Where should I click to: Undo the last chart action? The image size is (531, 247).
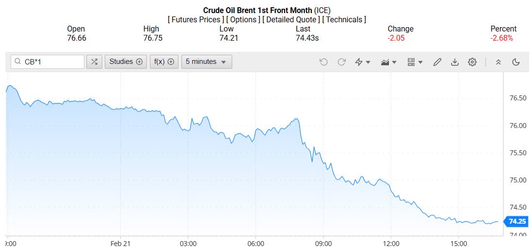click(323, 62)
